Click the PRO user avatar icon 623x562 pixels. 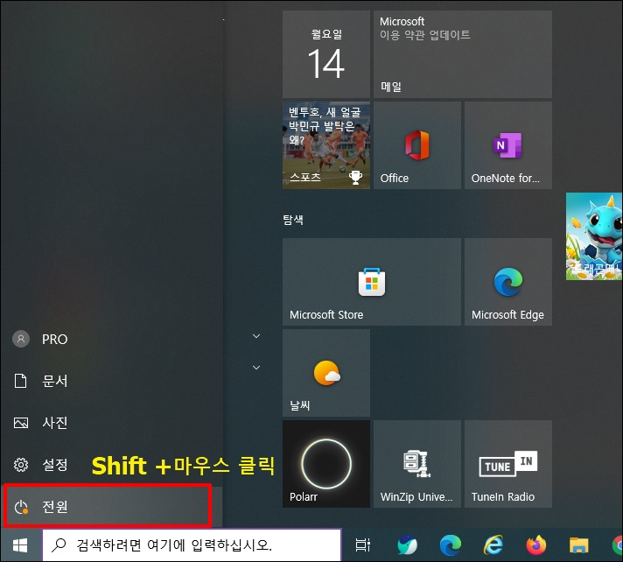(x=21, y=339)
